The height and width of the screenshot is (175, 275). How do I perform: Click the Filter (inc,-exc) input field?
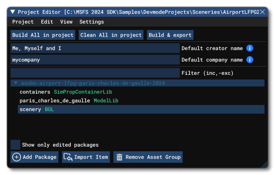[x=95, y=73]
